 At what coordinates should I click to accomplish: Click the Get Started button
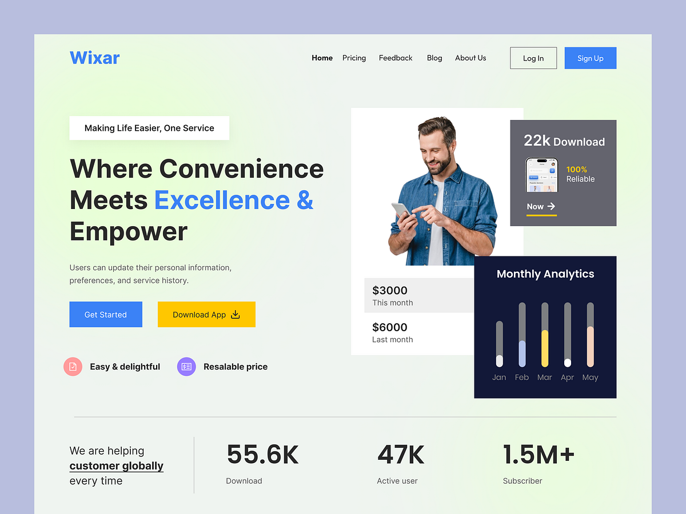(105, 314)
